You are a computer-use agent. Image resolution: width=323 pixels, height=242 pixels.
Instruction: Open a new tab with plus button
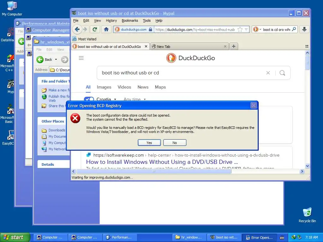234,46
